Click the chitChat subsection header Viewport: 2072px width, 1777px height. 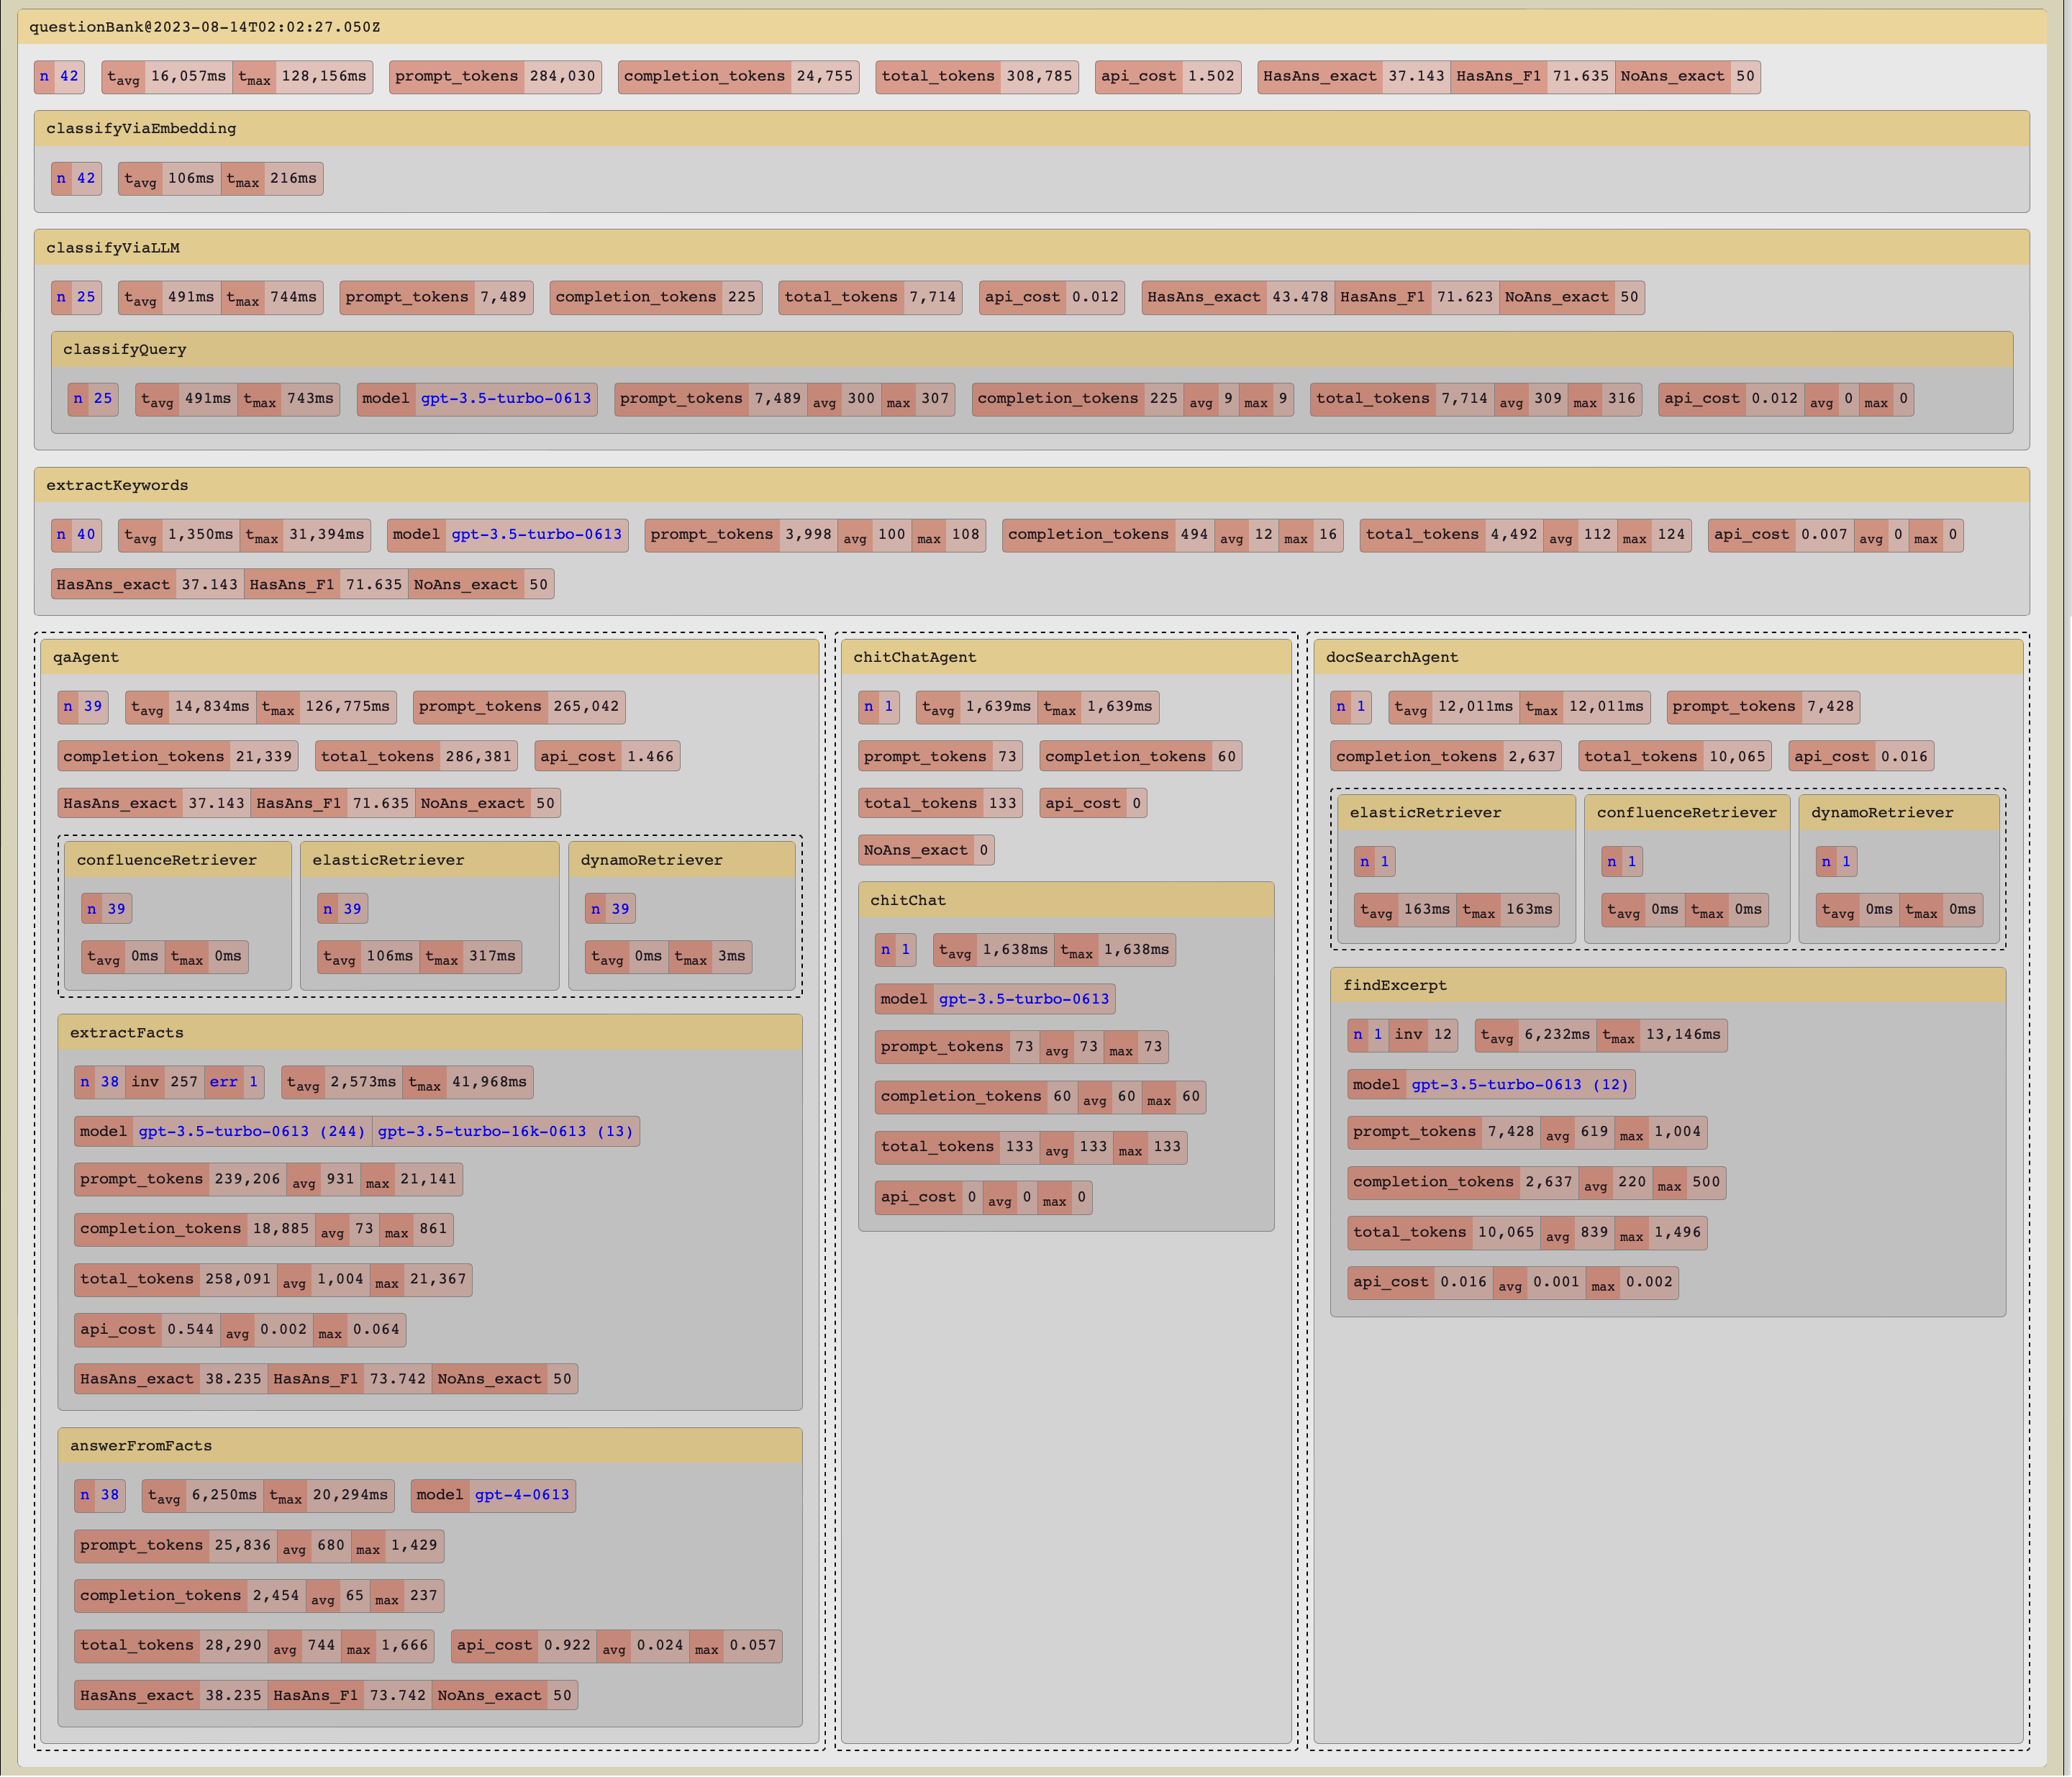click(x=907, y=900)
